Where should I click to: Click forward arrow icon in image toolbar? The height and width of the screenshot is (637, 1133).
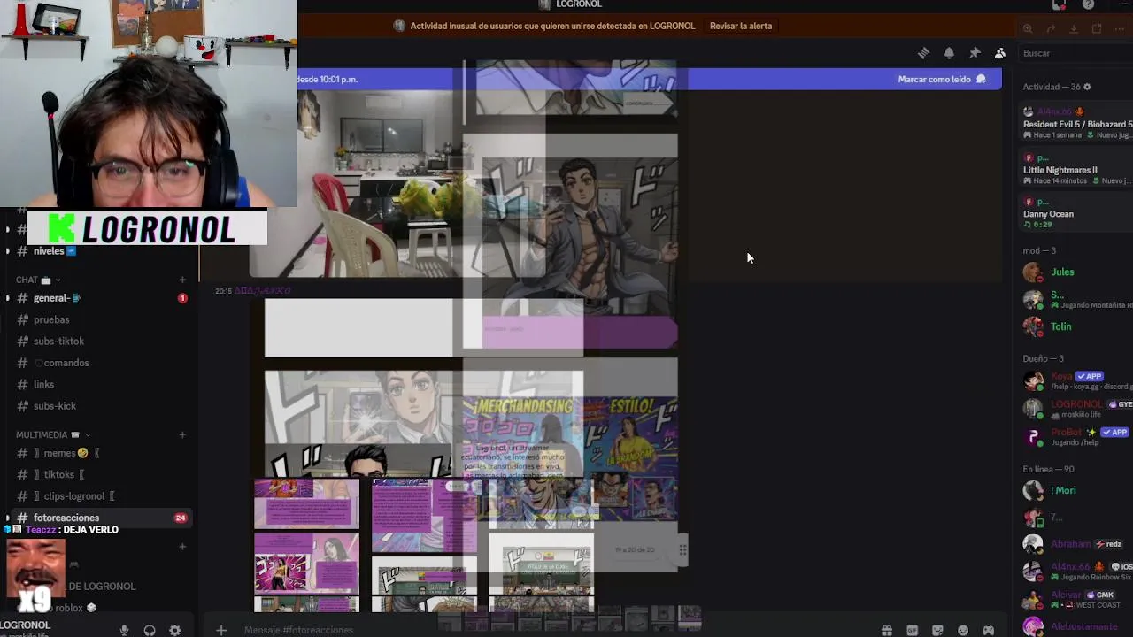pos(1051,28)
